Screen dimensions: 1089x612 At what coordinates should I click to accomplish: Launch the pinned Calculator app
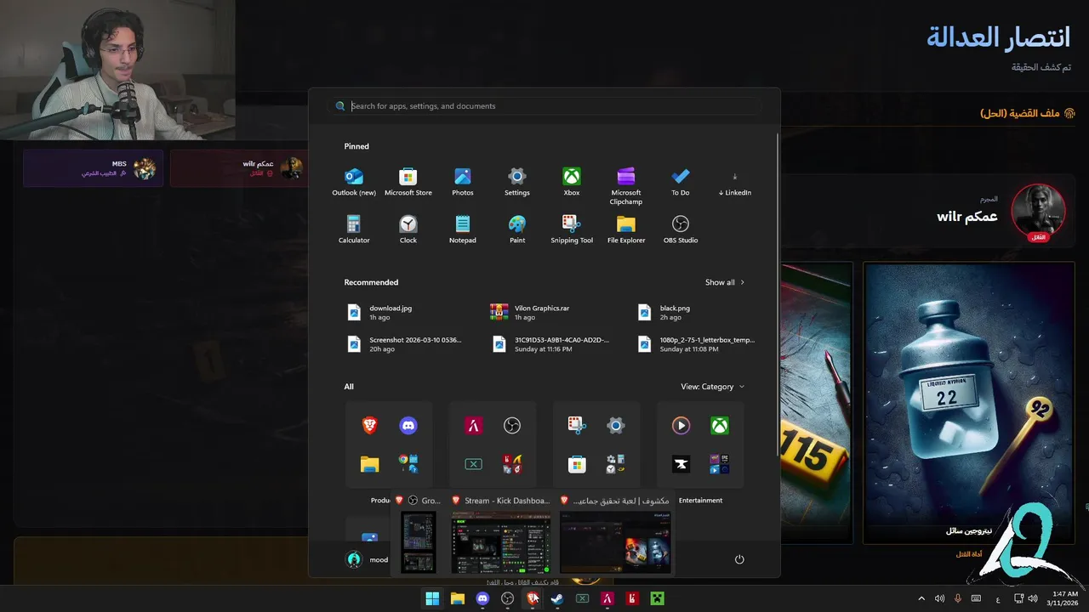354,229
